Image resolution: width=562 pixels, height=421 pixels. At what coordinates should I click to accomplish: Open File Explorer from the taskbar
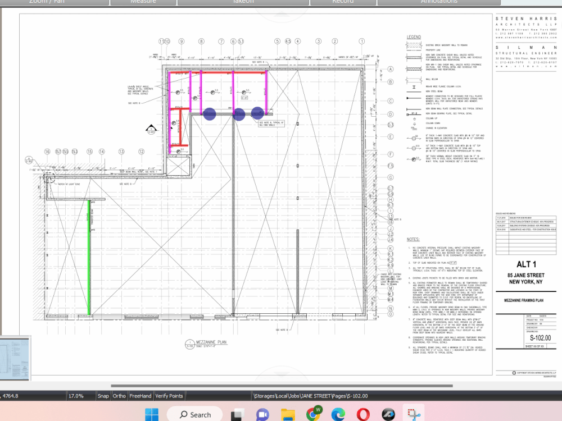[288, 415]
